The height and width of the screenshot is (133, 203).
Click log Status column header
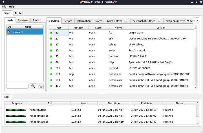pos(179,103)
